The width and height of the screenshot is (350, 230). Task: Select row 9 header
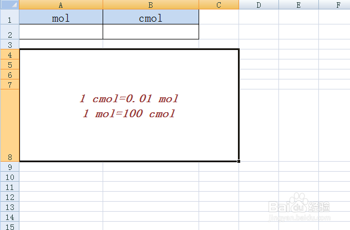[x=9, y=167]
